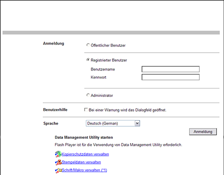Image resolution: width=224 pixels, height=175 pixels.
Task: Open the Sprache language dropdown
Action: (113, 123)
